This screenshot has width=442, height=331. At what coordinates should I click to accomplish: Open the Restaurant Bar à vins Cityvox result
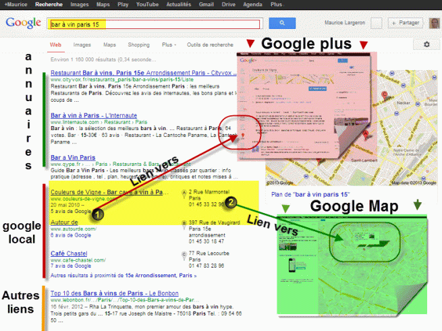[144, 73]
